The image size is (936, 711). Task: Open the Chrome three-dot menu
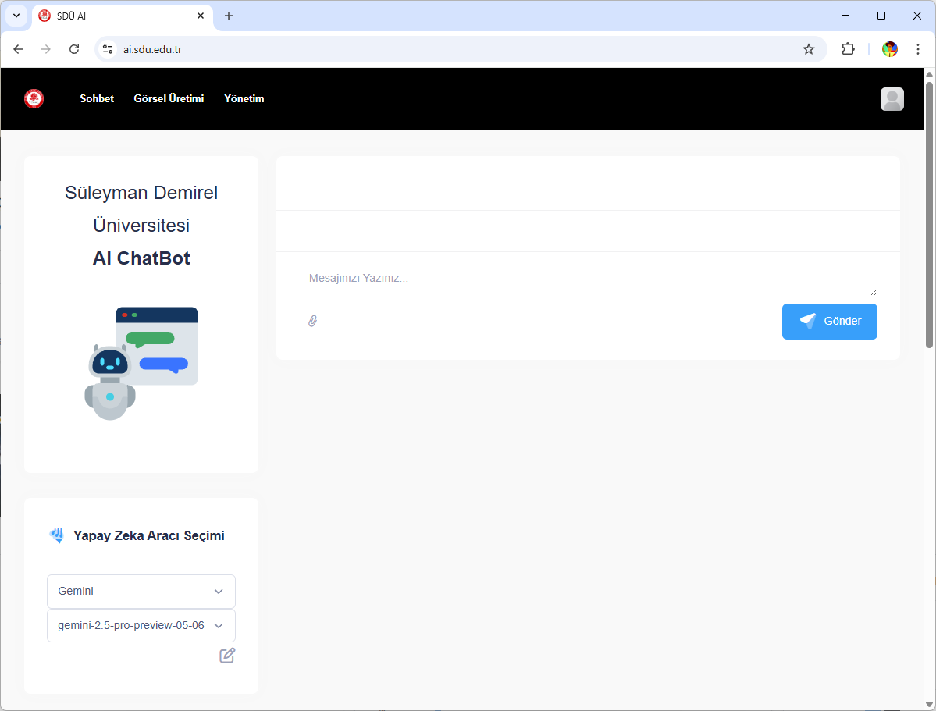click(x=918, y=49)
